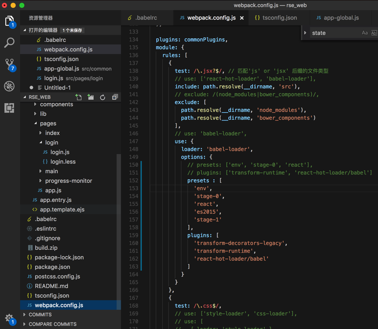Open the Source Control view icon

[10, 64]
